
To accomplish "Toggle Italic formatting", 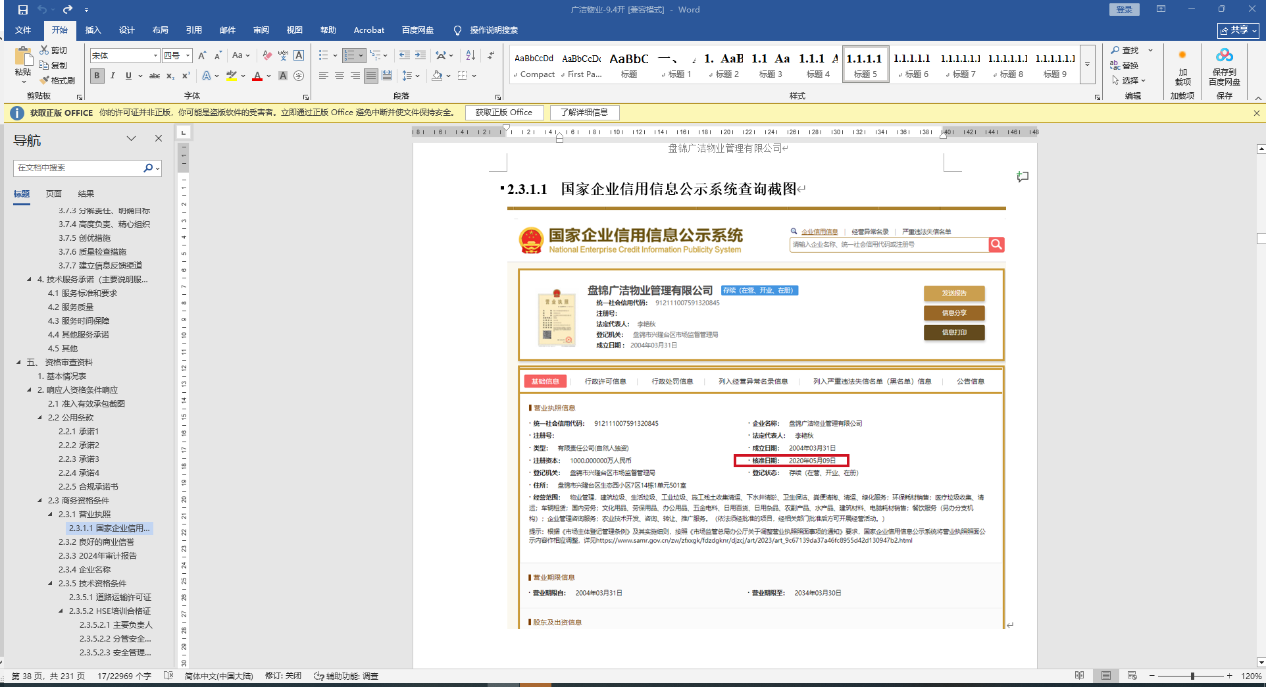I will (x=113, y=76).
